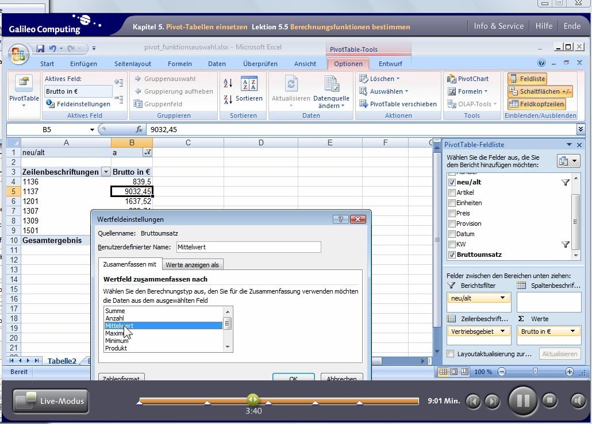Click PivotTable verschieben

click(398, 104)
